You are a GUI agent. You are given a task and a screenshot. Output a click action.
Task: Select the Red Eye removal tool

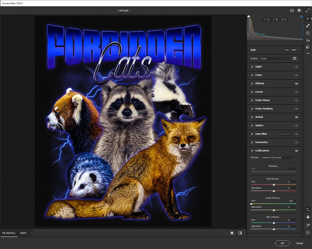coord(308,41)
